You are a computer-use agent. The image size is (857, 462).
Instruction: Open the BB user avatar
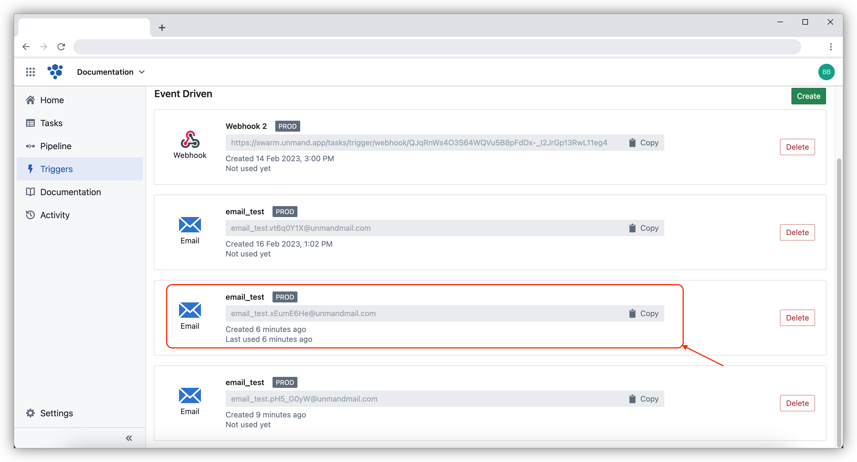pyautogui.click(x=826, y=72)
